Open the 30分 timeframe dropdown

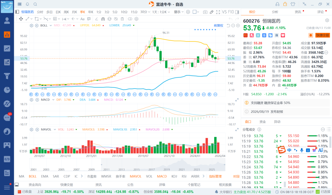pyautogui.click(x=145, y=12)
